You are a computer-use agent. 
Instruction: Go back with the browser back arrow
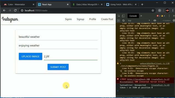tap(4, 10)
